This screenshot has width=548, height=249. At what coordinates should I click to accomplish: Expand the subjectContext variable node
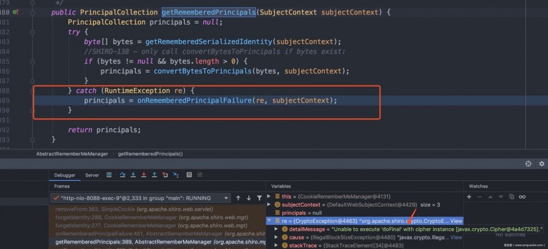(x=269, y=205)
